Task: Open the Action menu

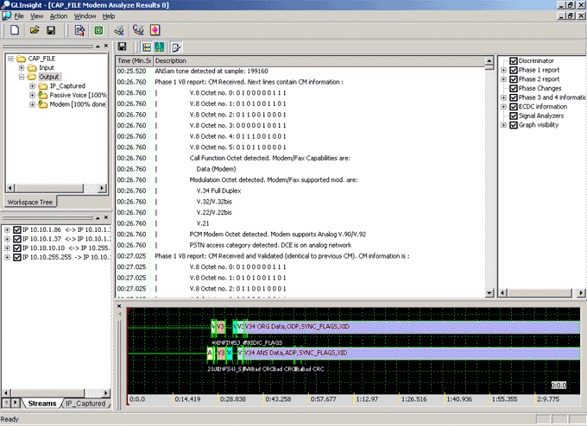Action: tap(59, 16)
